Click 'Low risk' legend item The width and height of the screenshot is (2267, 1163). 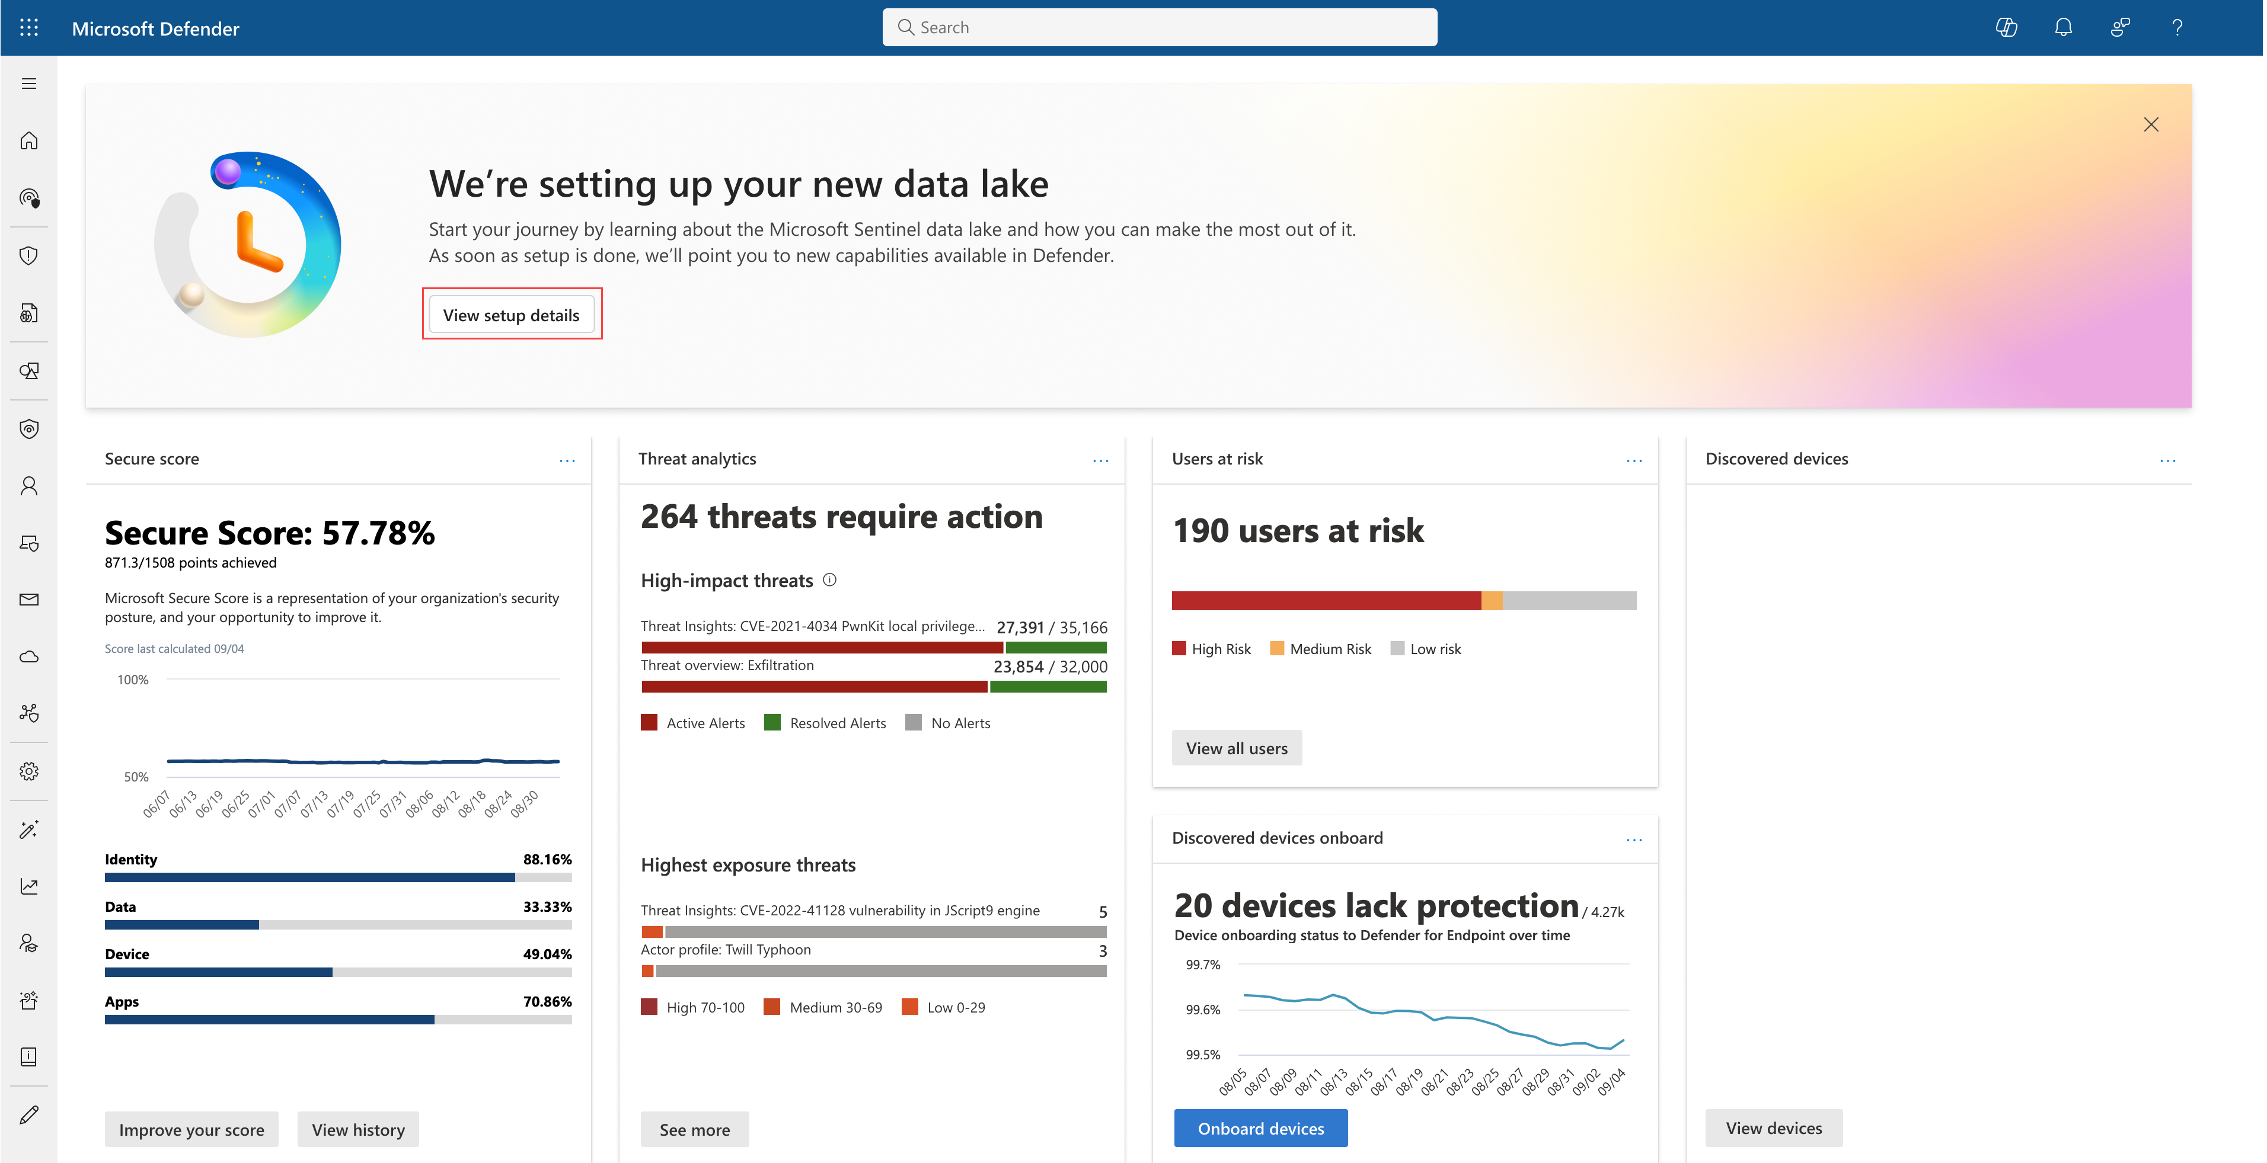[1426, 648]
